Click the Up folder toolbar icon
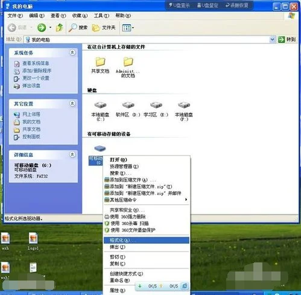Image resolution: width=301 pixels, height=295 pixels. point(59,28)
